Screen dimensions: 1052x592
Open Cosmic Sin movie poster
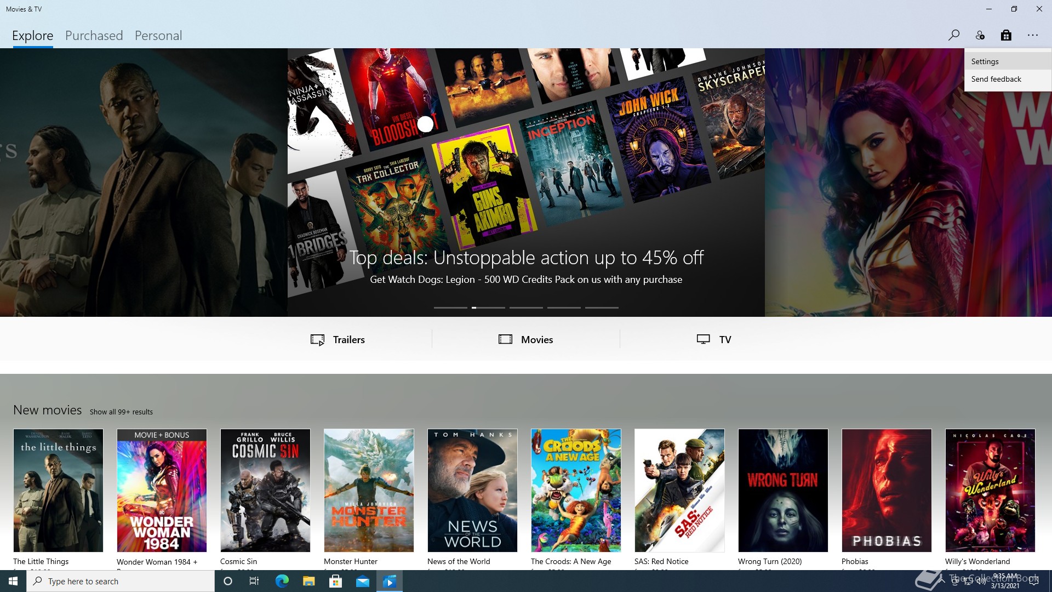[x=265, y=491]
